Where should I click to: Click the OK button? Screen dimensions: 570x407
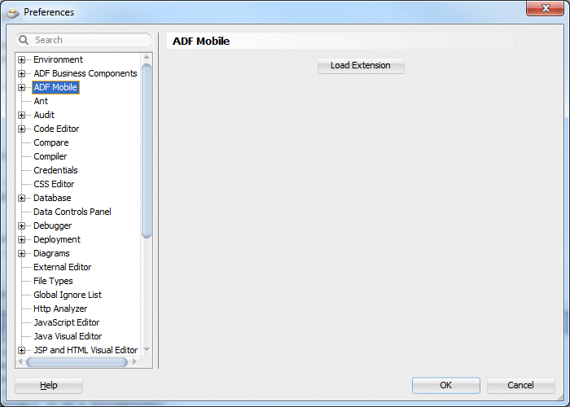(x=445, y=385)
